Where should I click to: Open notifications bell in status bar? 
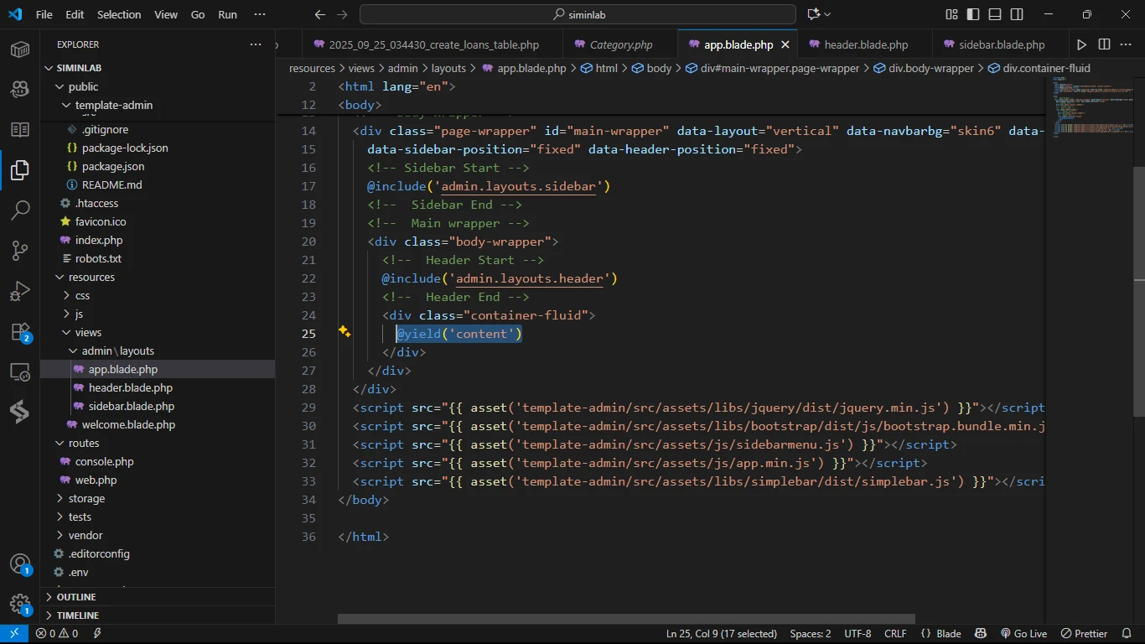1127,634
